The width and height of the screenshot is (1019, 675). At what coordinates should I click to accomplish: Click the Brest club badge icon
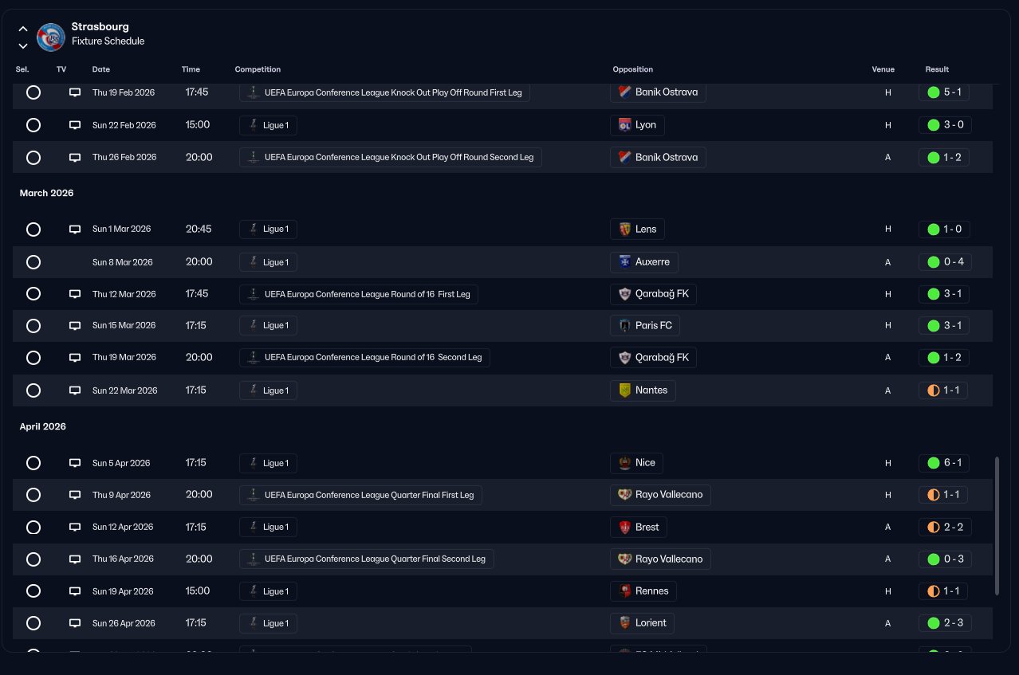click(625, 528)
